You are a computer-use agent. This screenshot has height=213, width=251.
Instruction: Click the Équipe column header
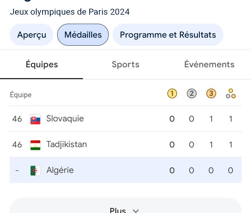21,94
